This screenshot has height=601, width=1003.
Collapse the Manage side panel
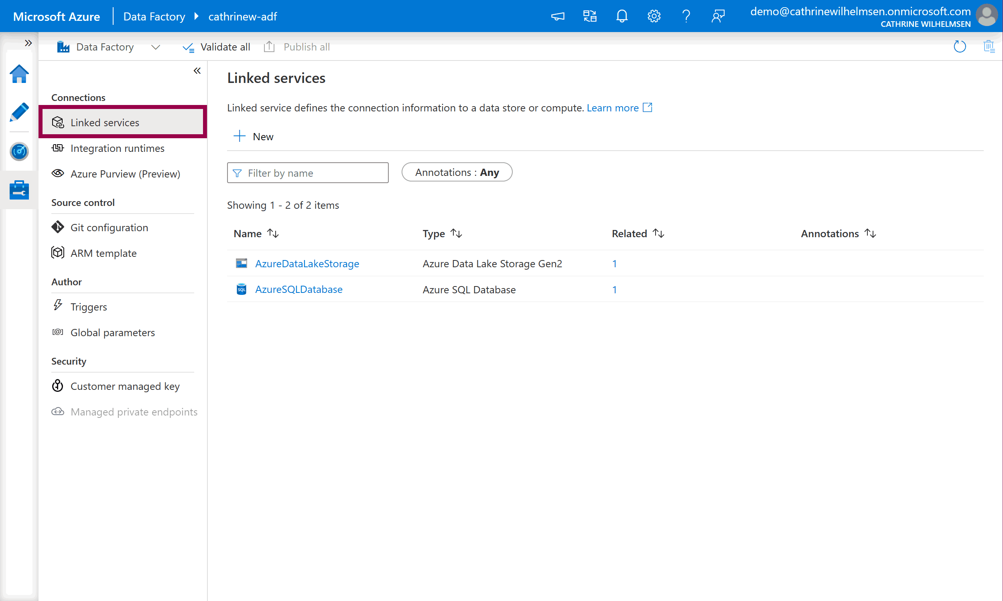(x=197, y=71)
